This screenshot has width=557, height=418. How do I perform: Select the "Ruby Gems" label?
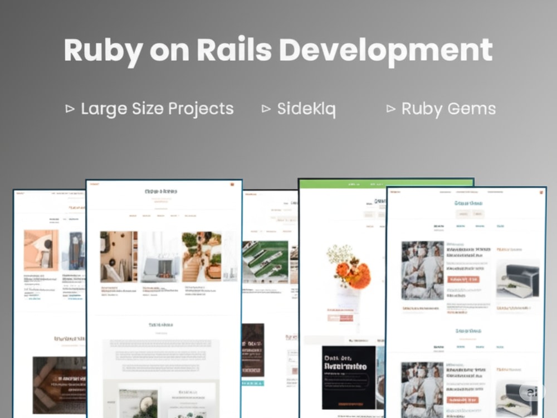click(x=448, y=109)
